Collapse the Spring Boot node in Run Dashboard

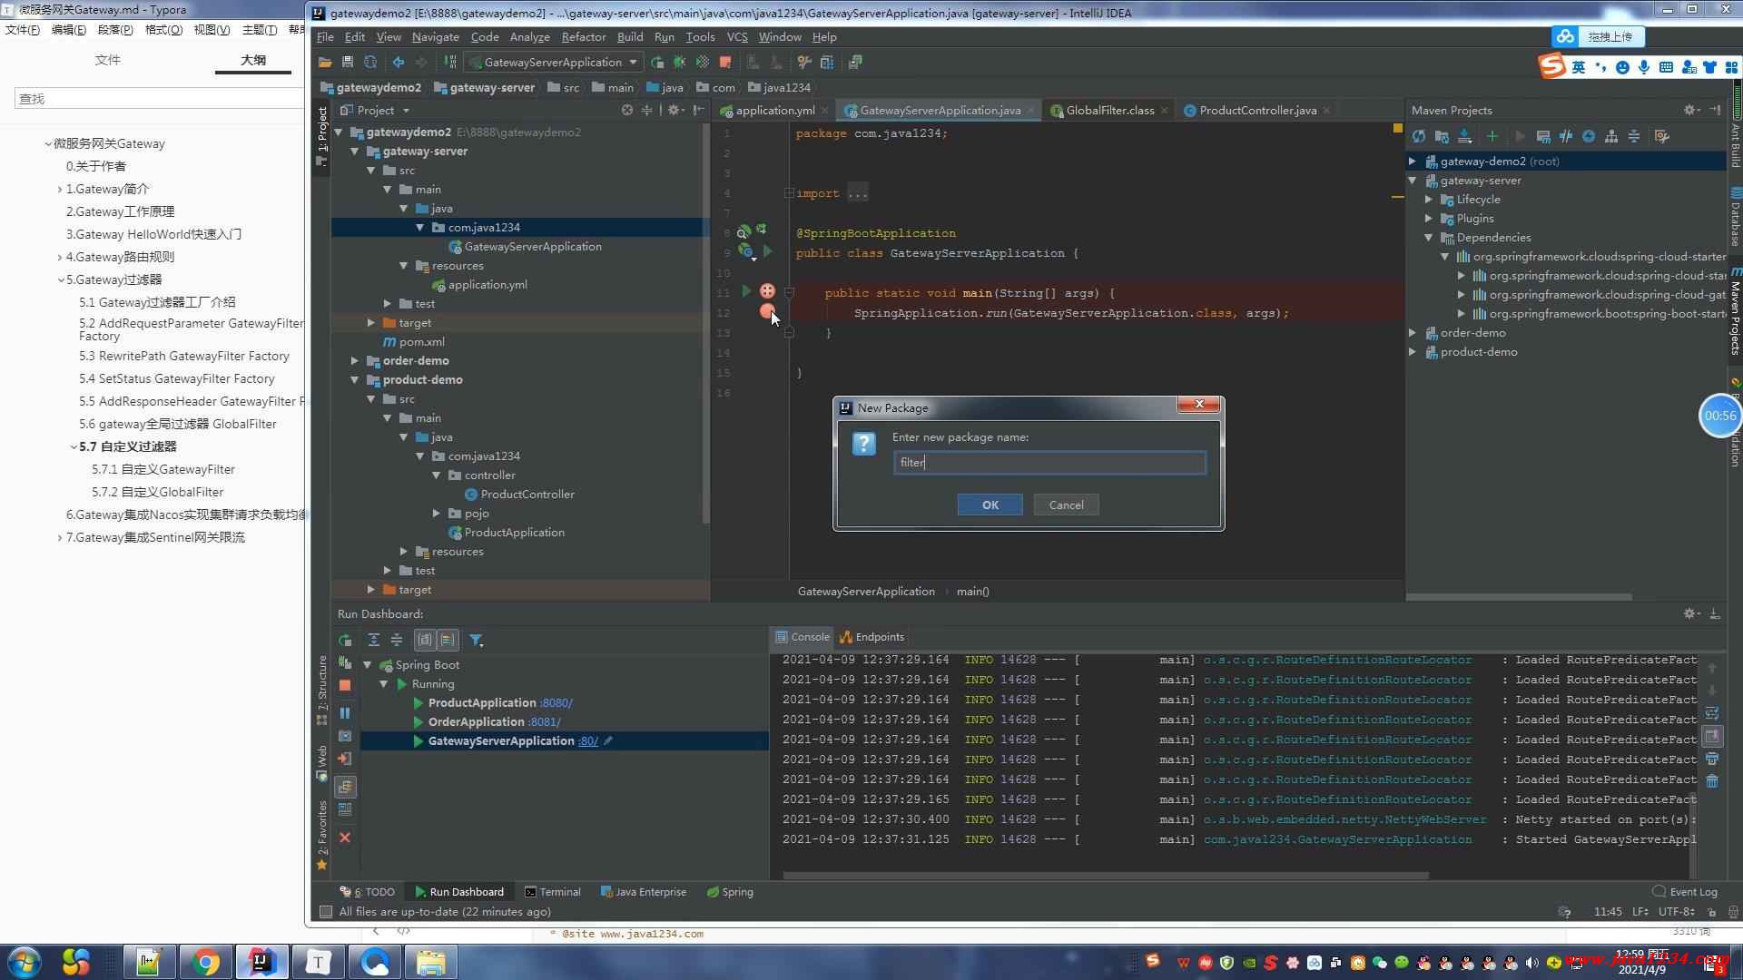click(x=368, y=664)
